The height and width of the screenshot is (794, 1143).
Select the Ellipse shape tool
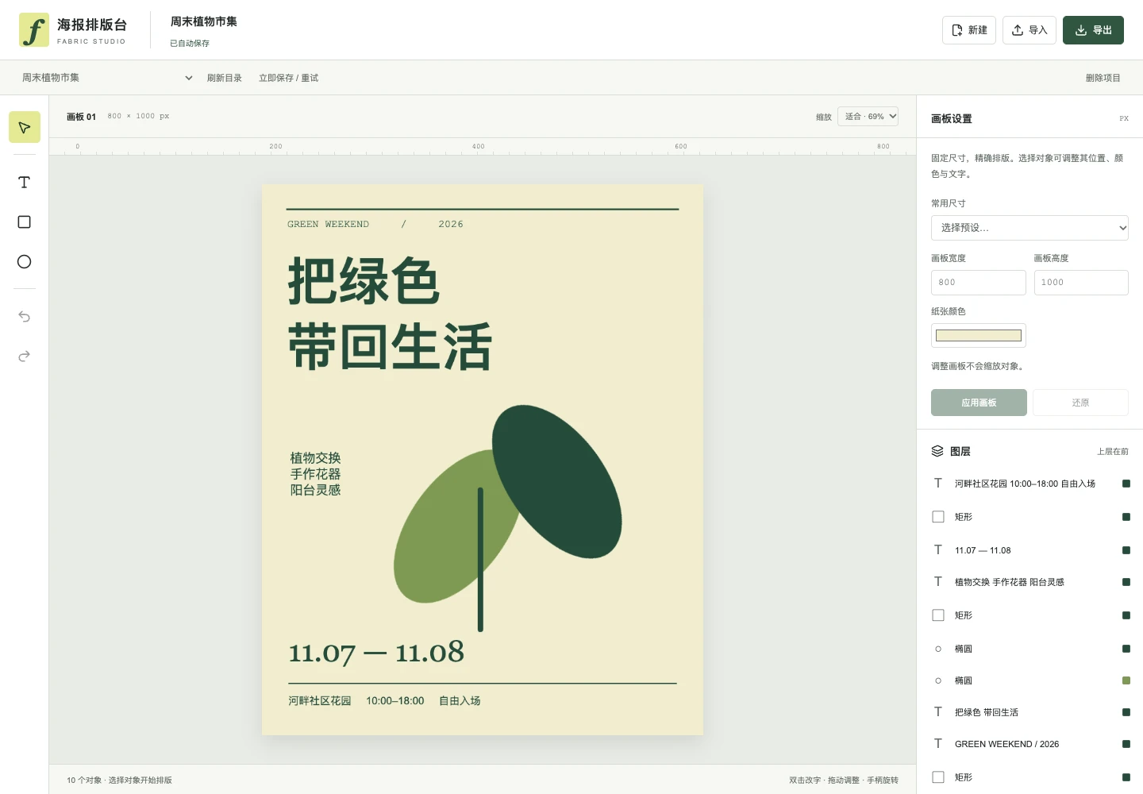pos(25,262)
